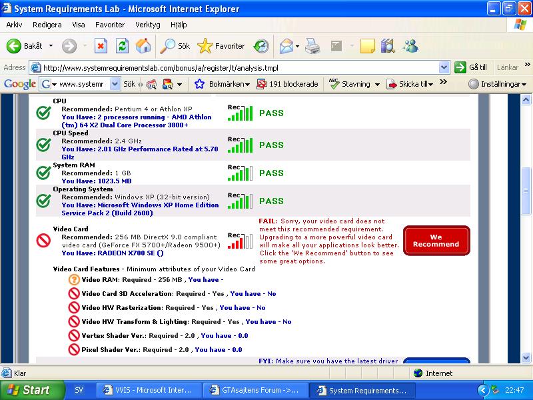533x400 pixels.
Task: Open Favoriter star in toolbar
Action: pyautogui.click(x=221, y=46)
